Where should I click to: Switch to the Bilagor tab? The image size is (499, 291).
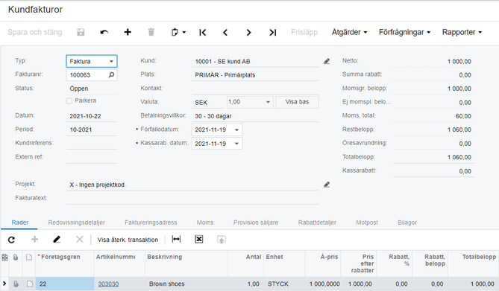407,223
